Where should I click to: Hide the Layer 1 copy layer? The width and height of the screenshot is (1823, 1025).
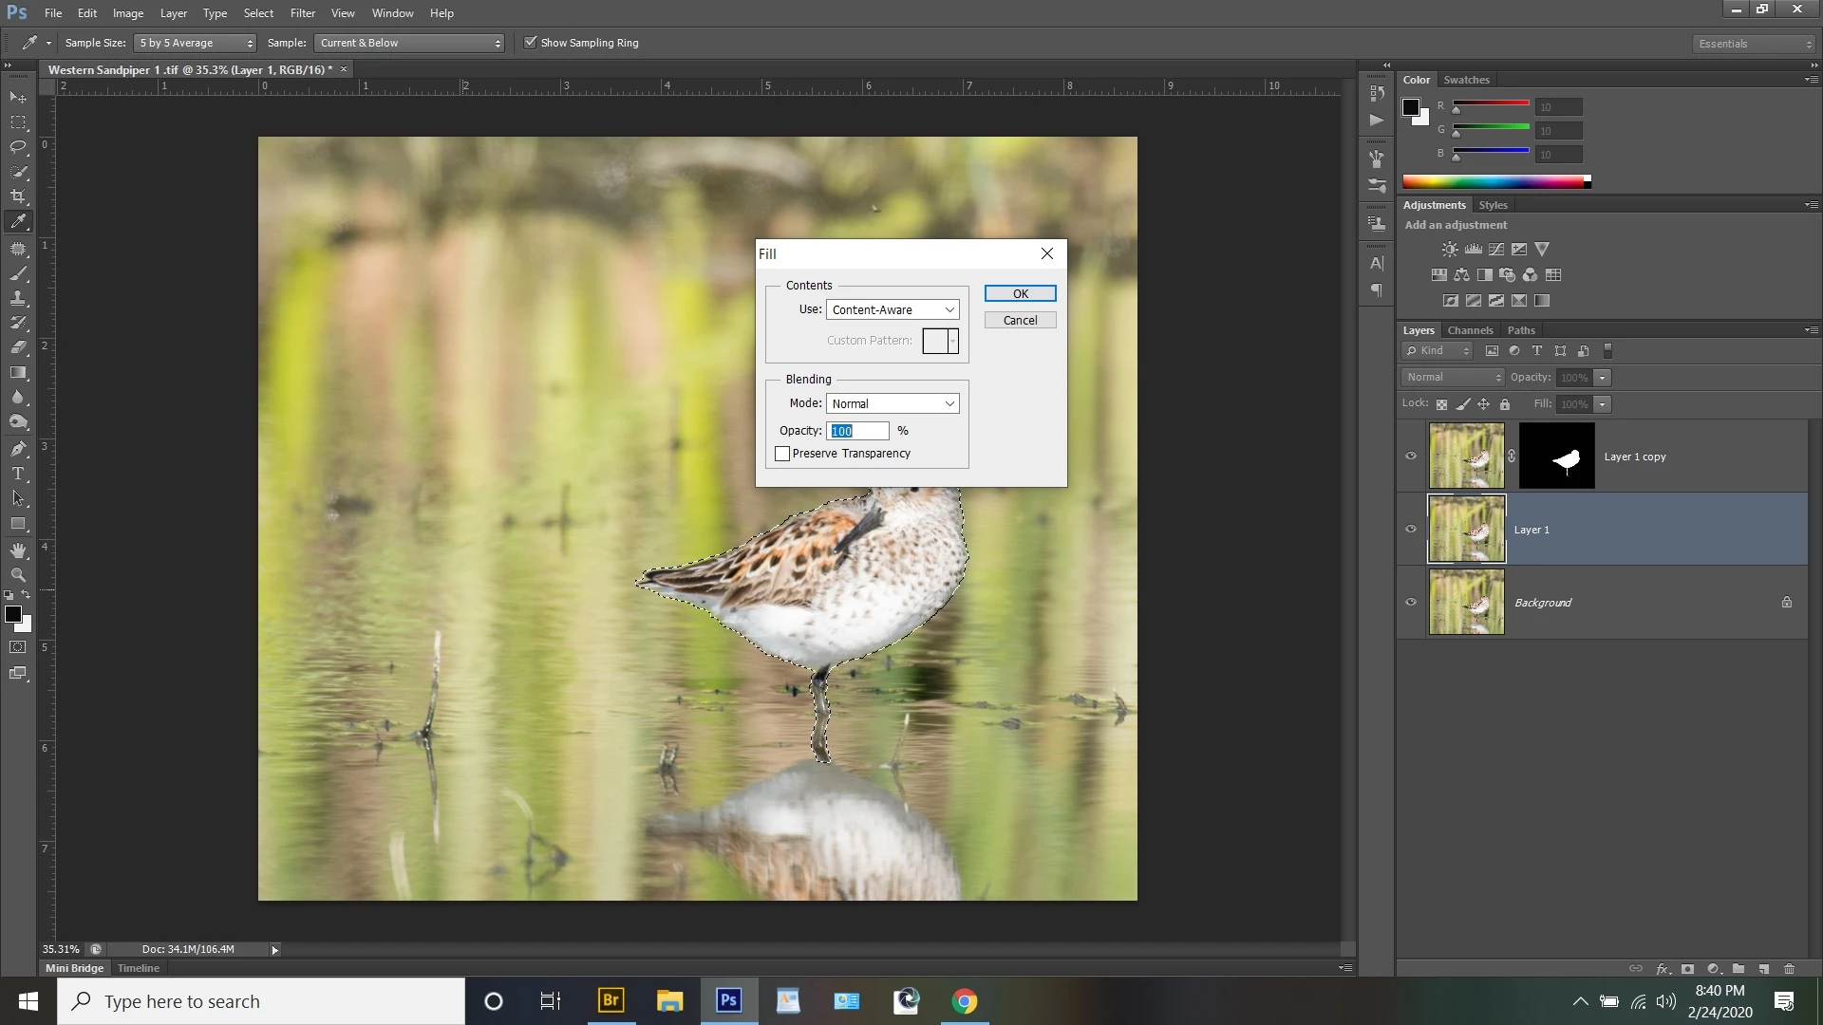1411,457
